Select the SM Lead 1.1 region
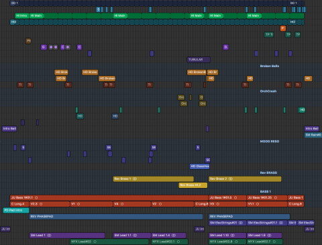This screenshot has height=245, width=322. 132,236
